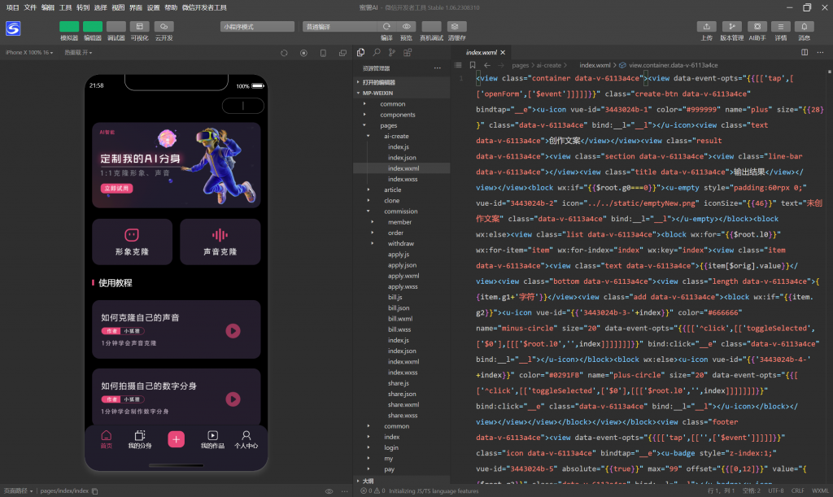Collapse the ai-create folder in tree
This screenshot has width=833, height=497.
(395, 137)
